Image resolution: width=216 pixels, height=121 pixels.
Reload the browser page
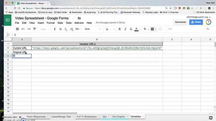pos(15,8)
